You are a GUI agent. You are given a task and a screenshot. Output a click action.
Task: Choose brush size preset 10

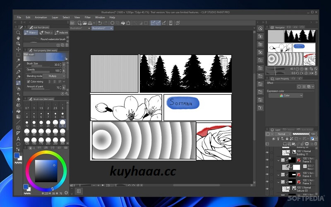pos(62,115)
